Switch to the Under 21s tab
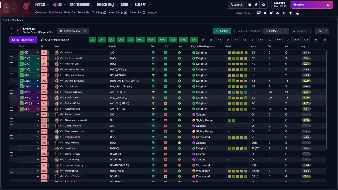The width and height of the screenshot is (338, 190). (70, 13)
